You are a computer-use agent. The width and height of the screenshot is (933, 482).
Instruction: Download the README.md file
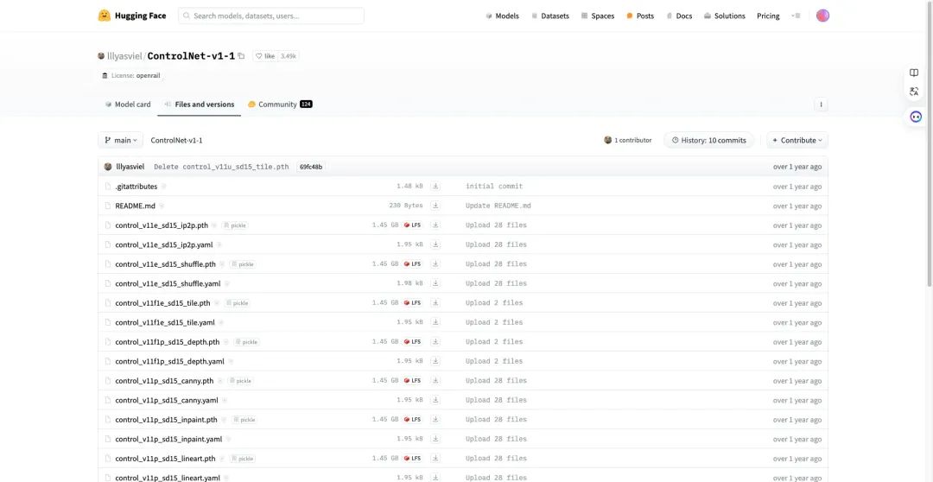coord(435,206)
